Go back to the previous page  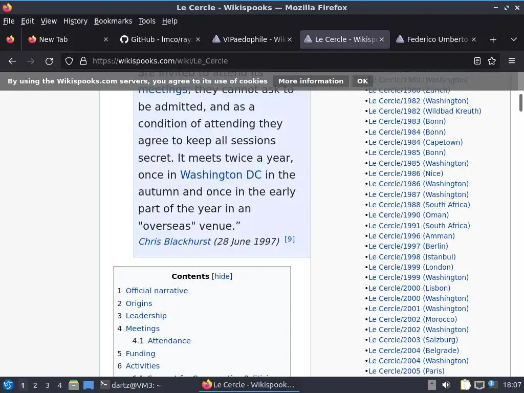click(x=12, y=61)
